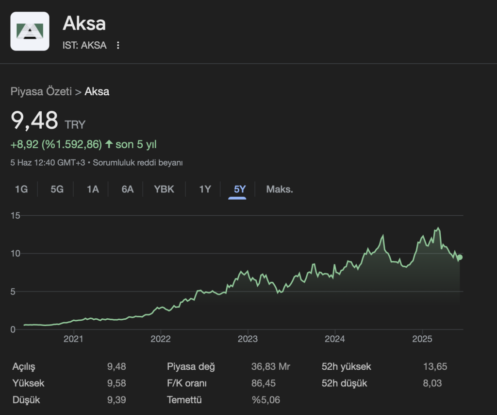This screenshot has width=497, height=415.
Task: Go back to the Piyasa Özeti link
Action: [x=41, y=91]
